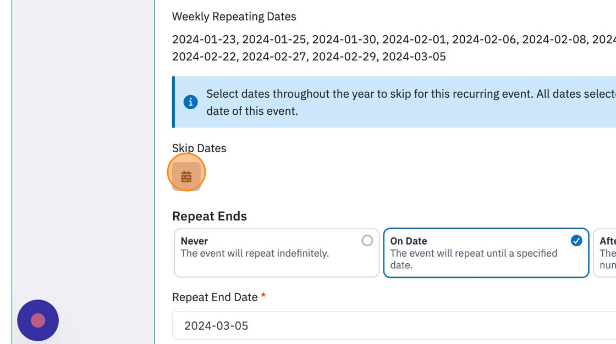Click "repeat until a specified date" description
The height and width of the screenshot is (344, 616).
pos(474,259)
